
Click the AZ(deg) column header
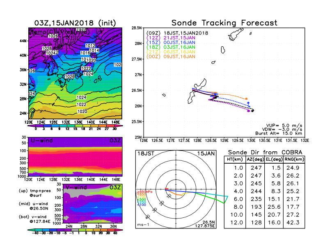[255, 160]
